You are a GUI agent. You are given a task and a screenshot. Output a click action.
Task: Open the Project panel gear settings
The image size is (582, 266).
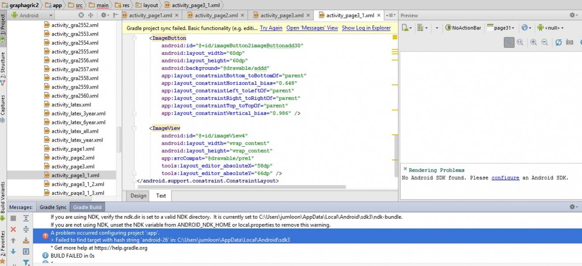click(x=104, y=15)
